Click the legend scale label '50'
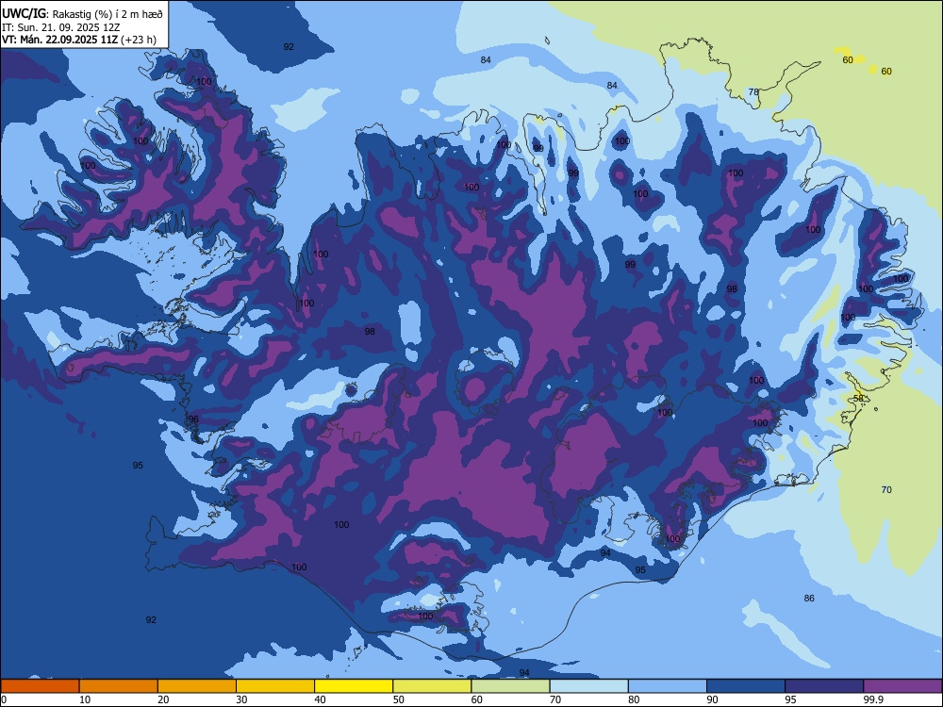This screenshot has width=943, height=707. pos(399,699)
